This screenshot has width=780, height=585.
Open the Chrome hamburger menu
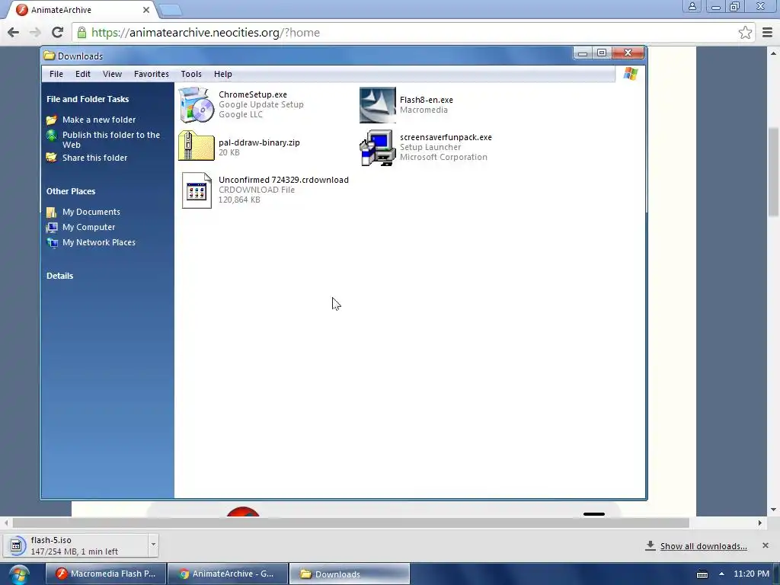(x=768, y=32)
